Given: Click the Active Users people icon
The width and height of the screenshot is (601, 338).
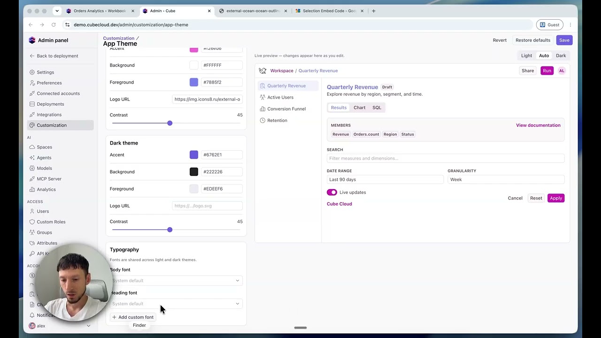Looking at the screenshot, I should pos(262,97).
